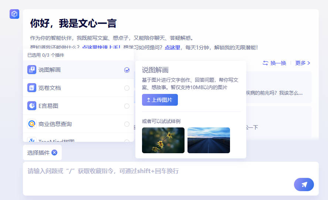The height and width of the screenshot is (200, 328).
Task: Click 换一换 to refresh suggestions
Action: pyautogui.click(x=278, y=63)
